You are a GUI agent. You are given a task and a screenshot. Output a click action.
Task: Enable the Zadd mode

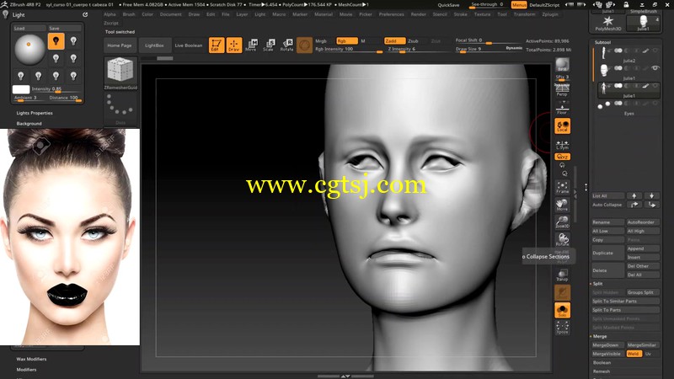[394, 40]
